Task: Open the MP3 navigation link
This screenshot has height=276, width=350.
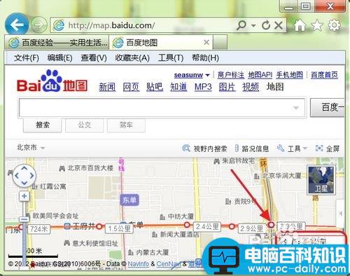Action: [x=203, y=87]
